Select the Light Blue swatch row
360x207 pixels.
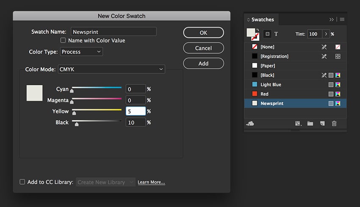point(295,84)
